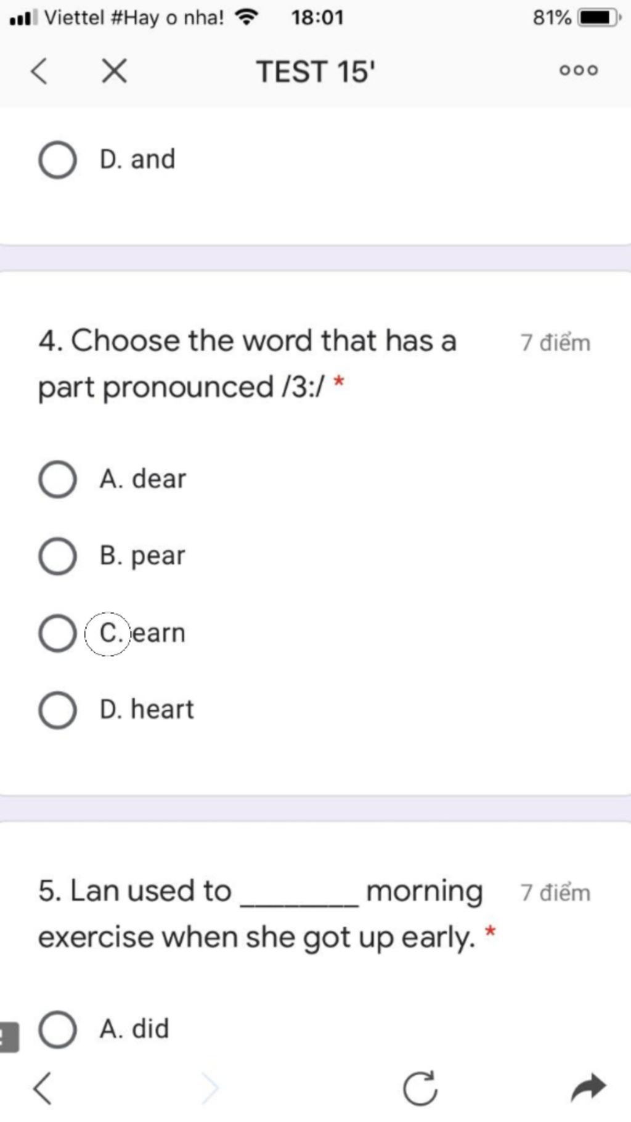Tap the back chevron in top header
Screen dimensions: 631x1122
coord(39,70)
